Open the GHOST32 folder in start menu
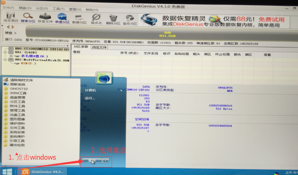 16,89
